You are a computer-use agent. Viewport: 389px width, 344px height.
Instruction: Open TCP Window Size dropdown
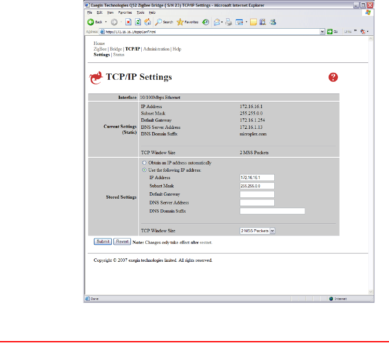[x=272, y=231]
